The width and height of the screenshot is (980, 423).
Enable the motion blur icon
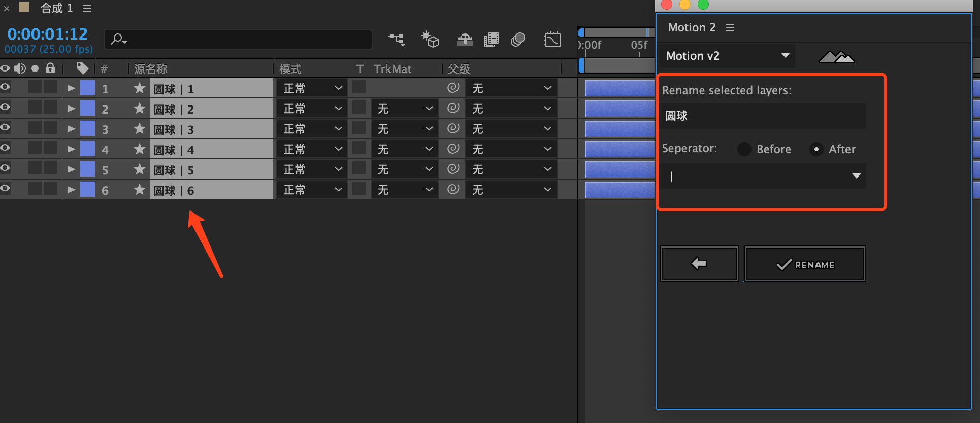[x=518, y=39]
